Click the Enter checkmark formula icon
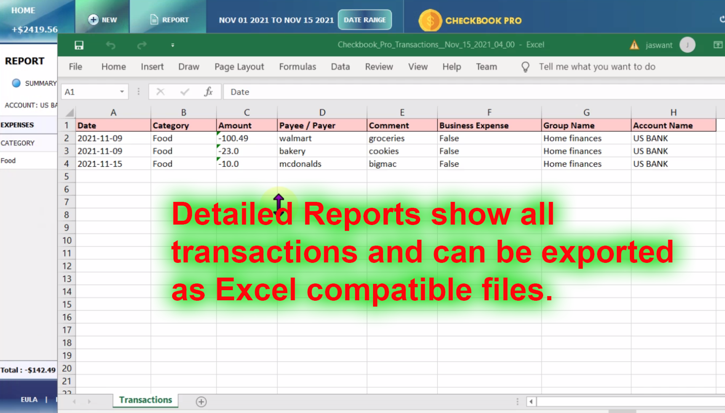This screenshot has width=725, height=413. pos(184,92)
